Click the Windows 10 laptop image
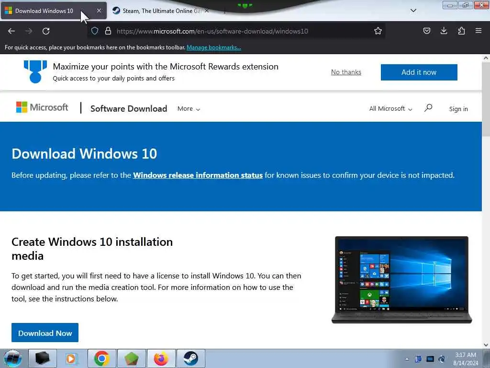The width and height of the screenshot is (490, 368). (x=401, y=280)
